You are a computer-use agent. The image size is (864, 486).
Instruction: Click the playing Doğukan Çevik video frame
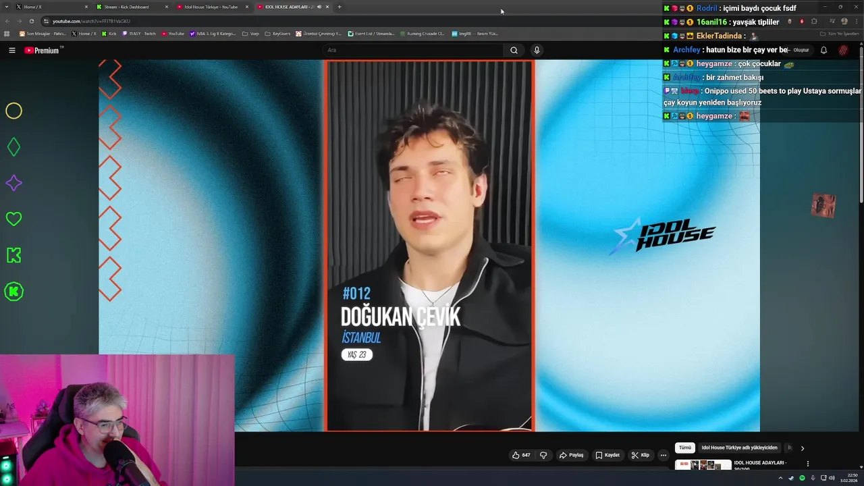pos(429,246)
